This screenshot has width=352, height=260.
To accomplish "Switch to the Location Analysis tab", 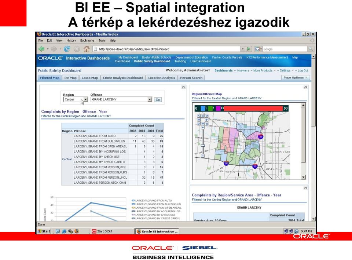I will [161, 78].
